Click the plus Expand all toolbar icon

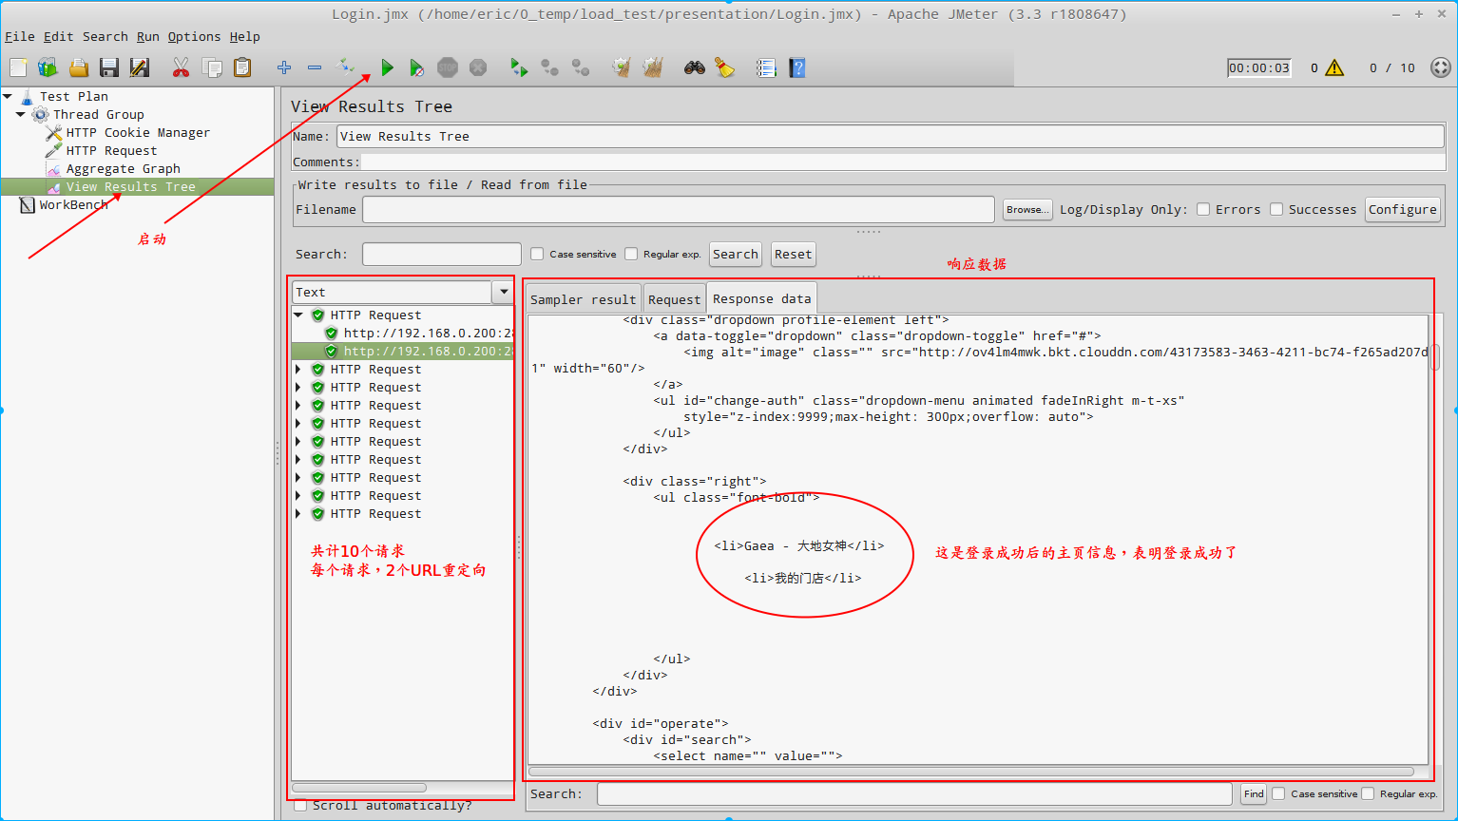[x=283, y=67]
